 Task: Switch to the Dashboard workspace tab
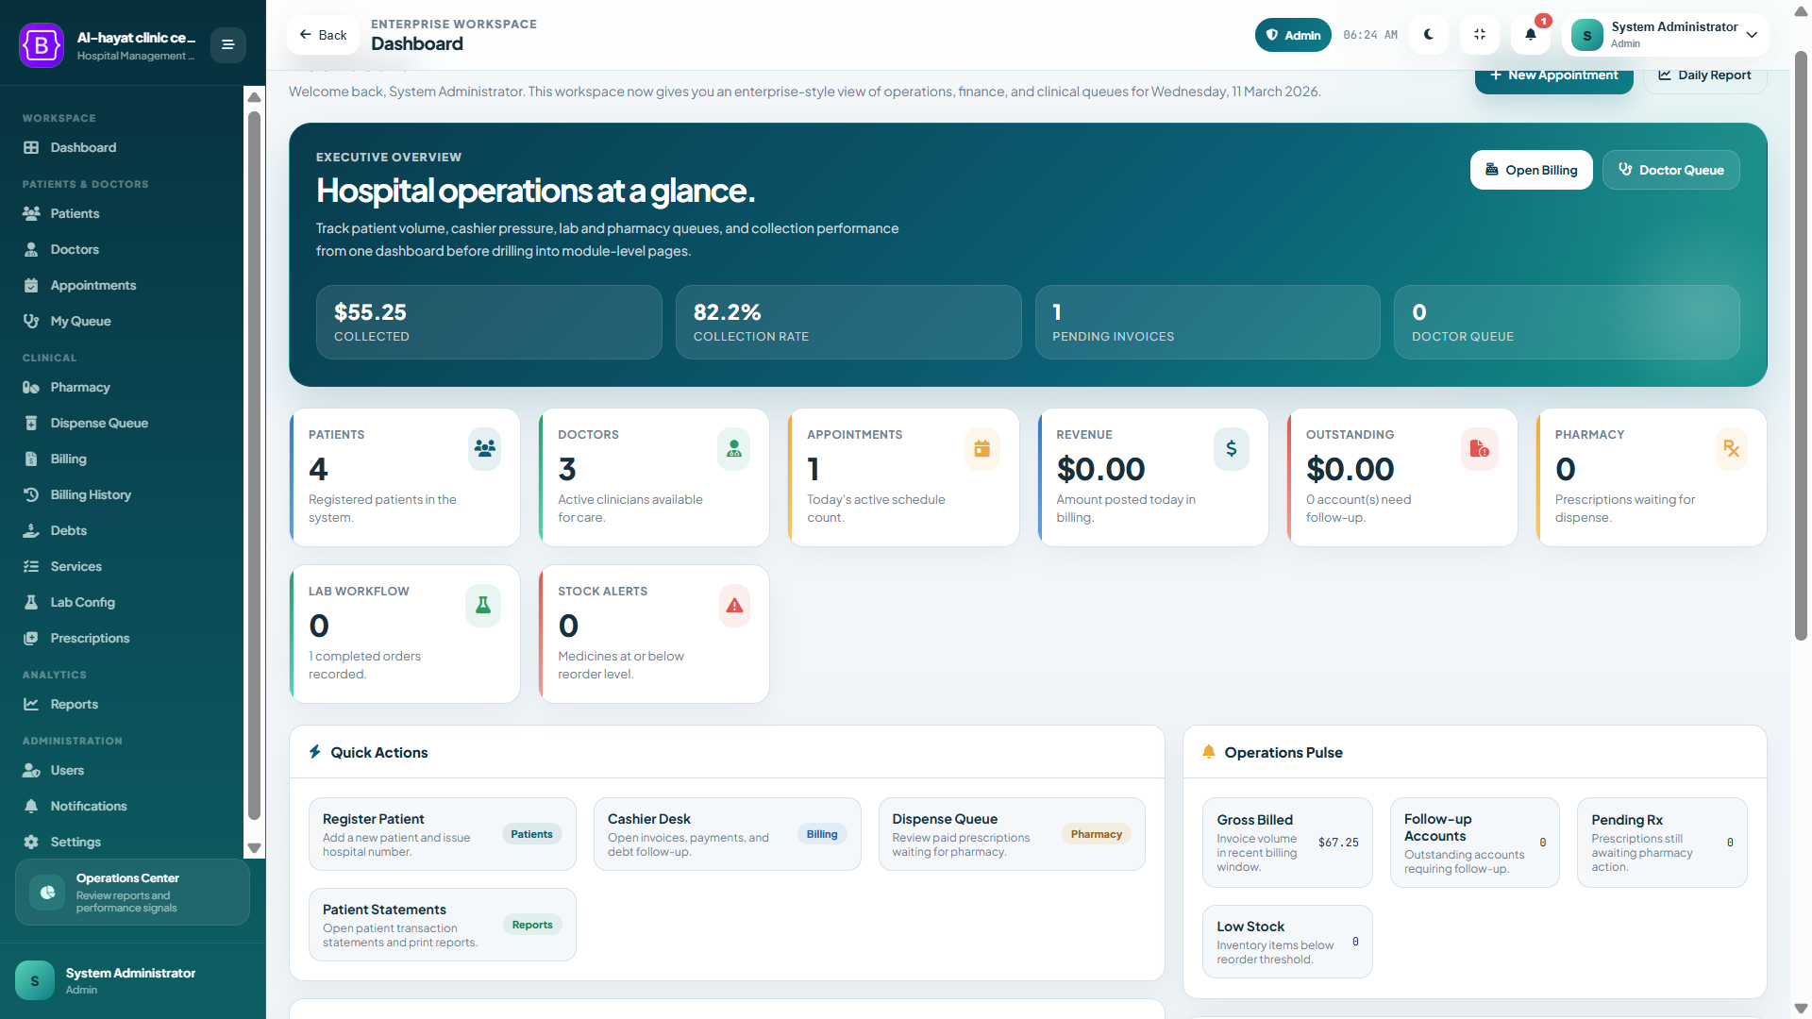[x=32, y=147]
